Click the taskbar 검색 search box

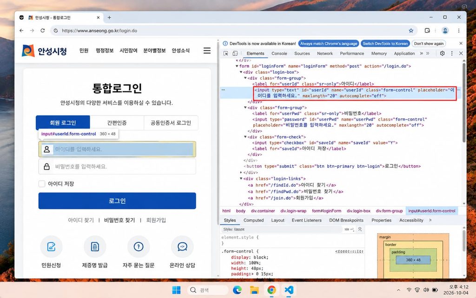click(x=208, y=290)
